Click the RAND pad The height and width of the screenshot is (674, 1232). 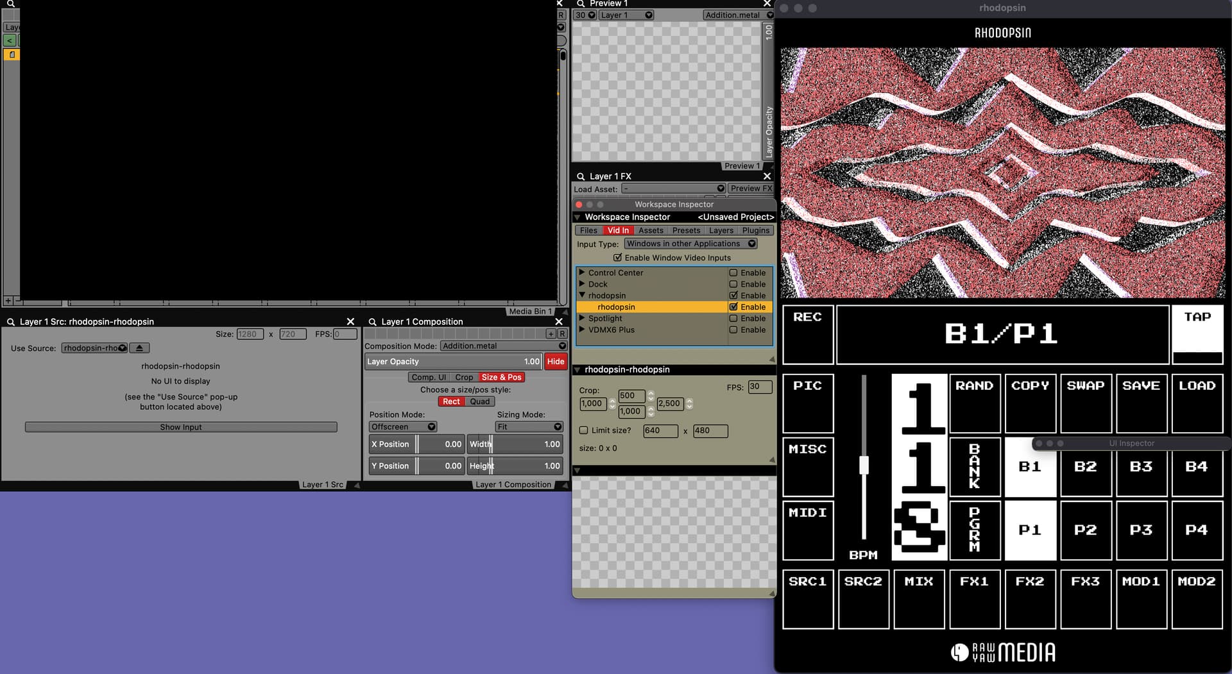coord(975,403)
